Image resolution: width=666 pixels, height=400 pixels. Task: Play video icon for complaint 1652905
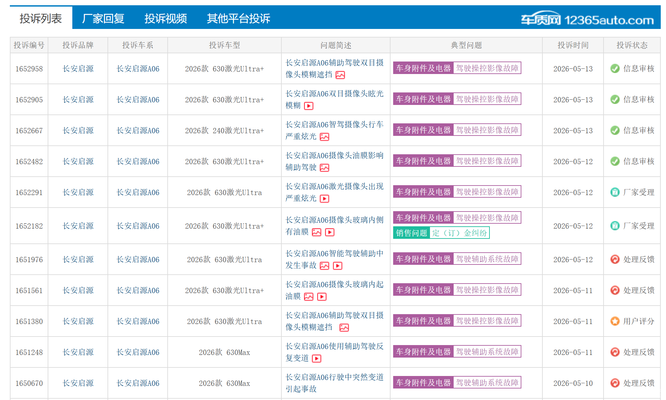[x=309, y=106]
